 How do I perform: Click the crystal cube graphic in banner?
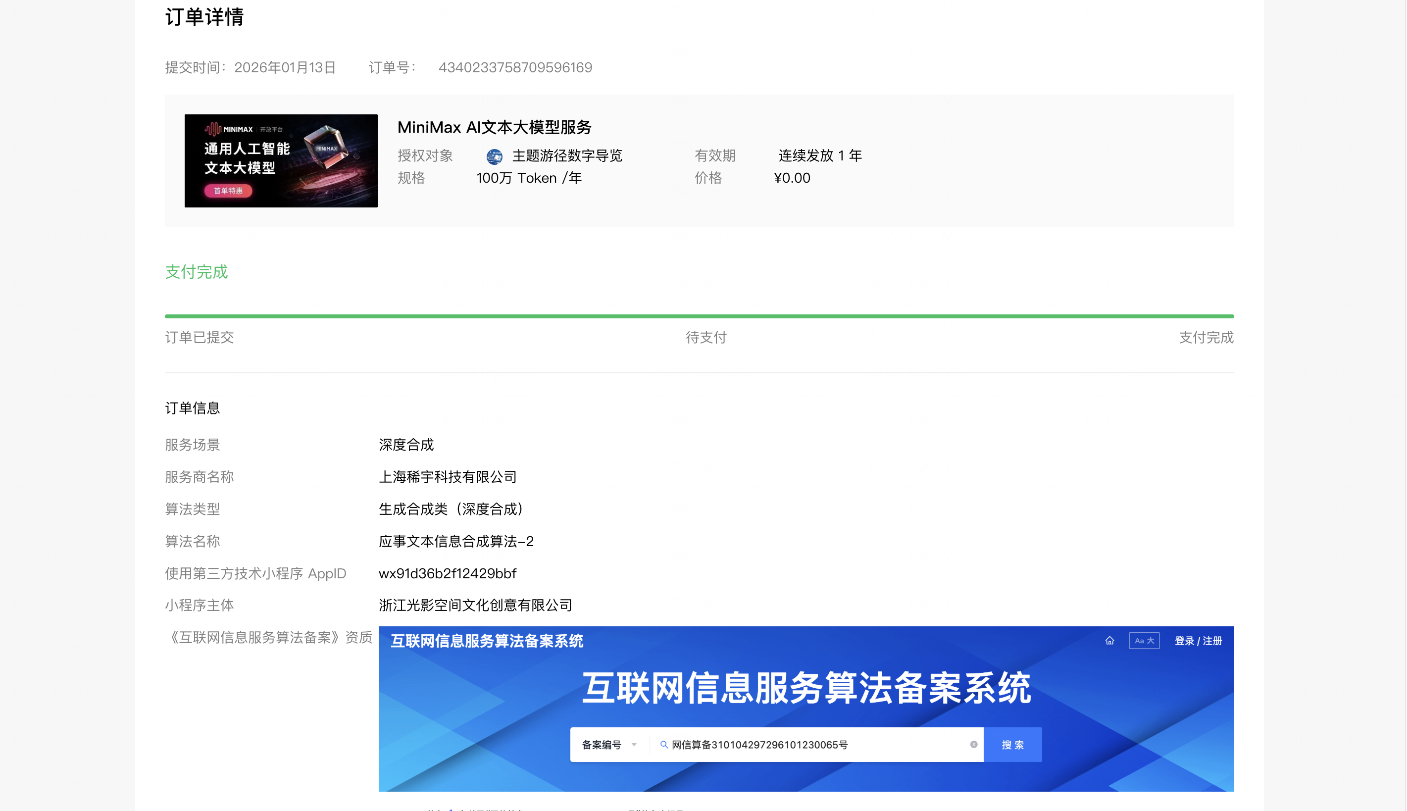[327, 146]
